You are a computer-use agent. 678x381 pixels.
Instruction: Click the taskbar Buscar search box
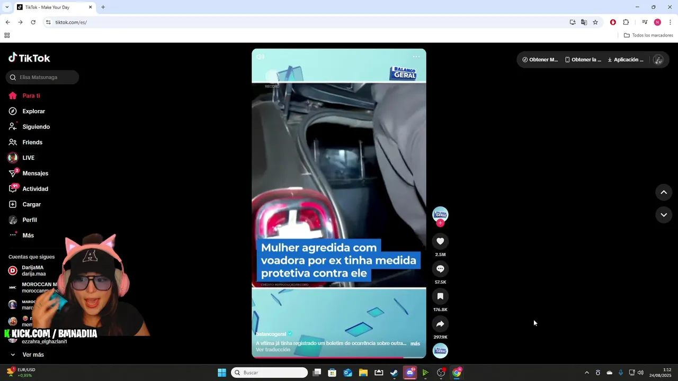pyautogui.click(x=270, y=373)
